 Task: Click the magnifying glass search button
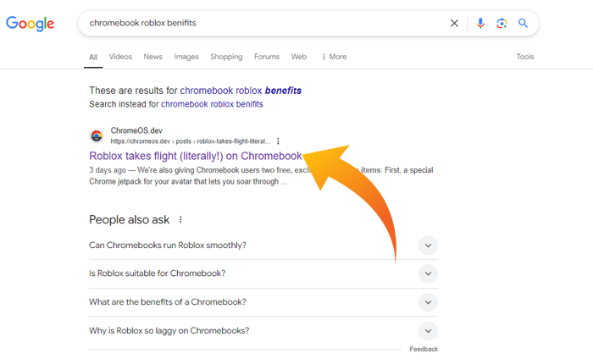pyautogui.click(x=523, y=23)
